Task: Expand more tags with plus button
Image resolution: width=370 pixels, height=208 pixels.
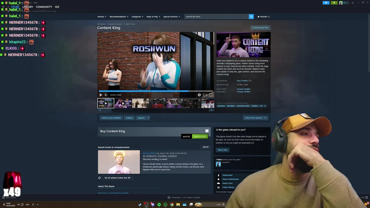Action: [265, 106]
